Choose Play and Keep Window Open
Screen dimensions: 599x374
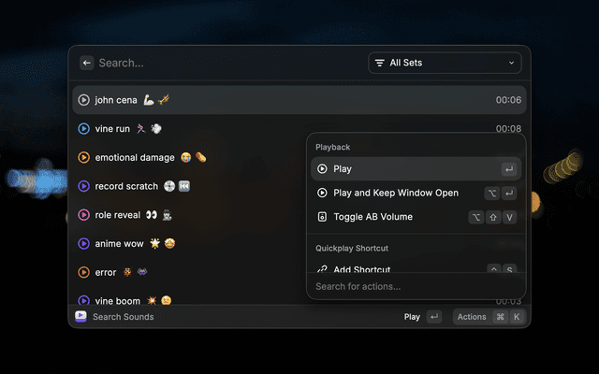point(396,193)
